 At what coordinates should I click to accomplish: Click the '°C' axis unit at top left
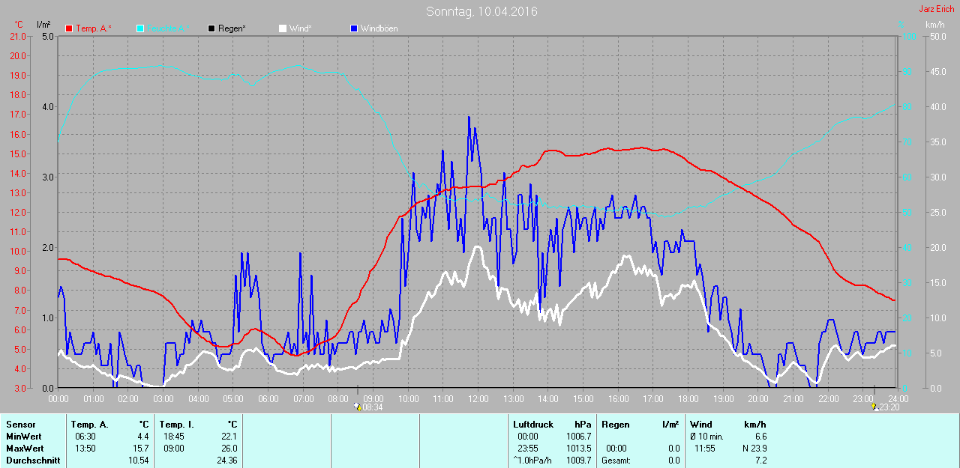pos(19,25)
